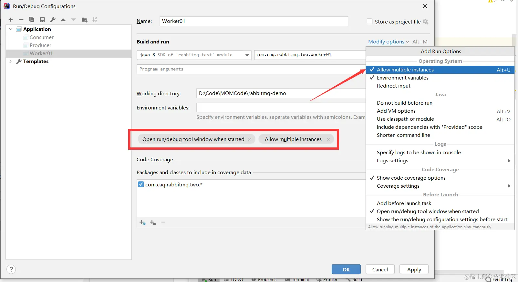Click the Program arguments field
This screenshot has height=282, width=518.
coord(251,69)
